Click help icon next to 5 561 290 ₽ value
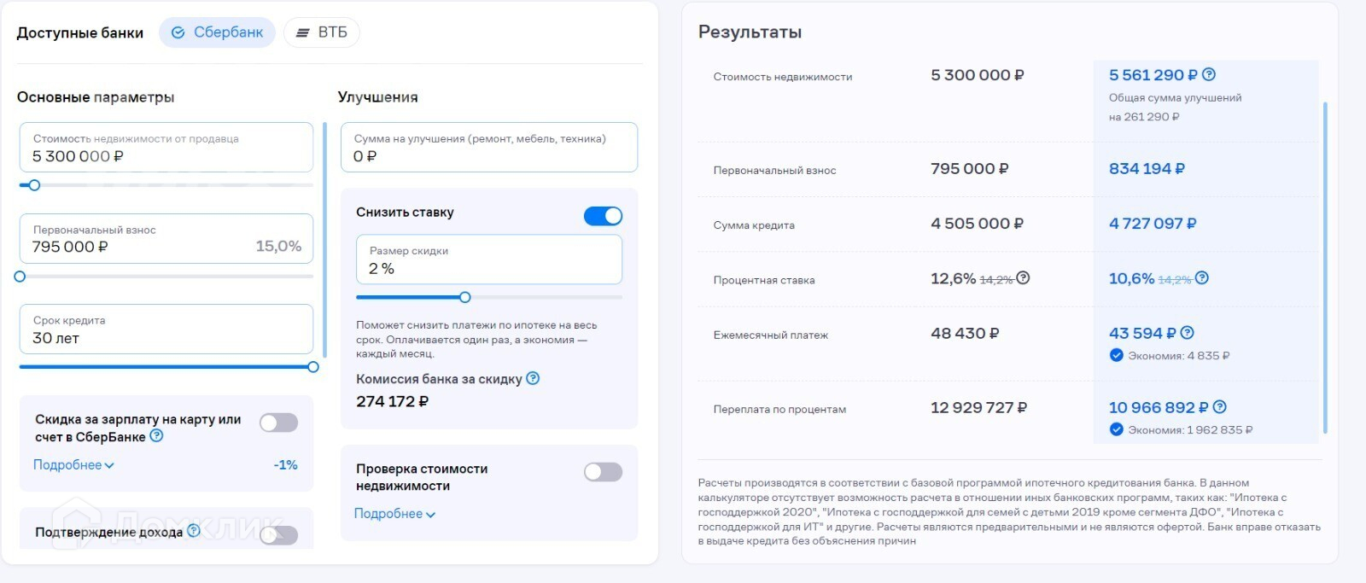 pyautogui.click(x=1209, y=75)
